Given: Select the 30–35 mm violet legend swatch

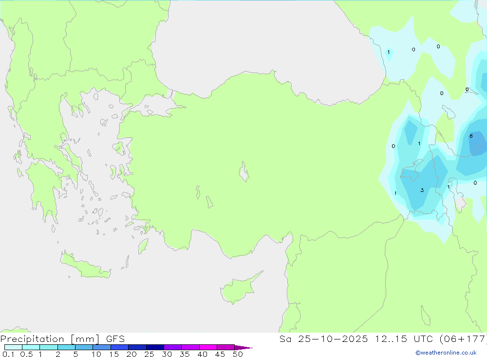Looking at the screenshot, I should 173,347.
